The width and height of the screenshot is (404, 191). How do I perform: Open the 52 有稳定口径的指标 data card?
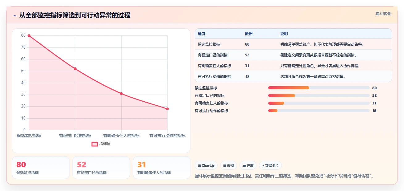(101, 168)
